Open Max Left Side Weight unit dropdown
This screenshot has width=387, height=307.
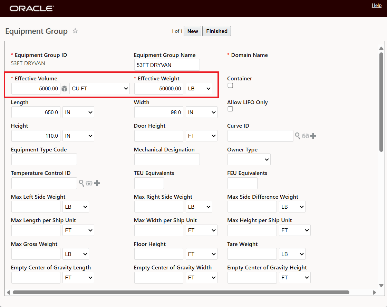(76, 207)
